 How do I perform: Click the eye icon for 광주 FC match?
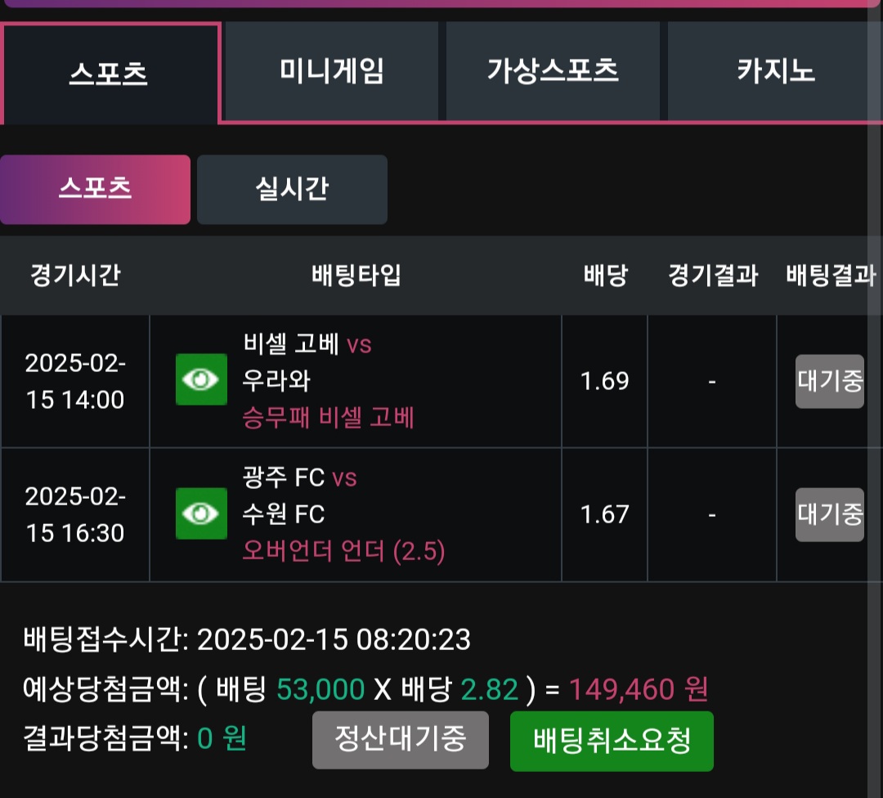click(201, 513)
